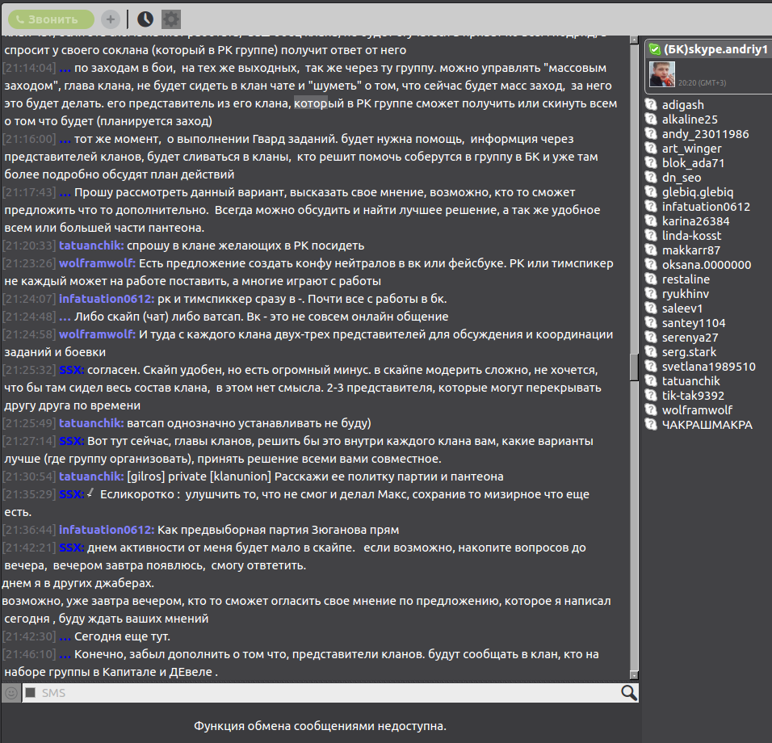Select contact adigash in participants list

coord(682,105)
